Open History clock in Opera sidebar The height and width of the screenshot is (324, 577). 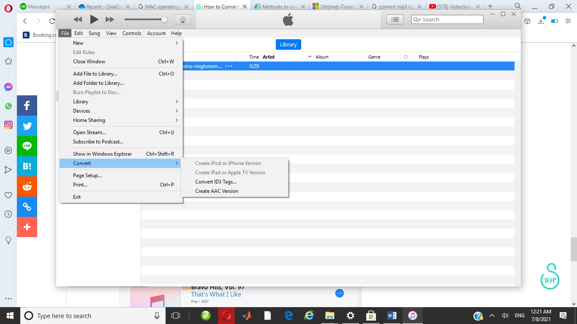tap(8, 214)
